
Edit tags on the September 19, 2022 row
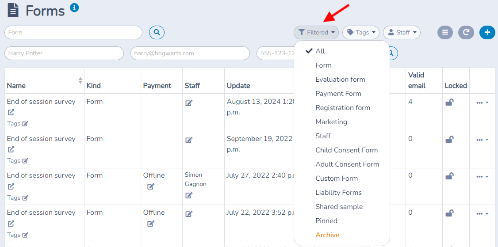pyautogui.click(x=25, y=161)
